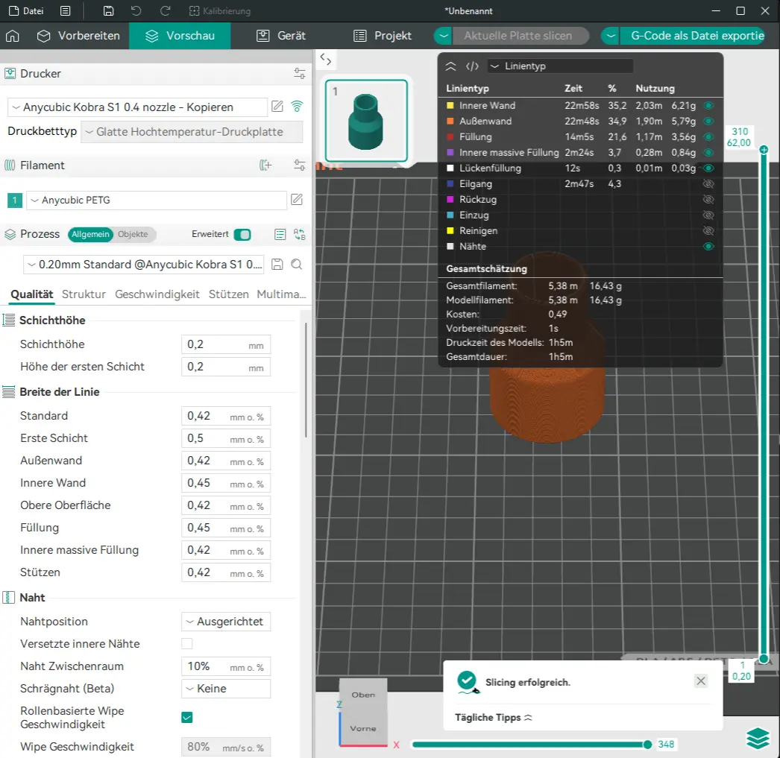Click the compare presets icon

click(x=300, y=234)
